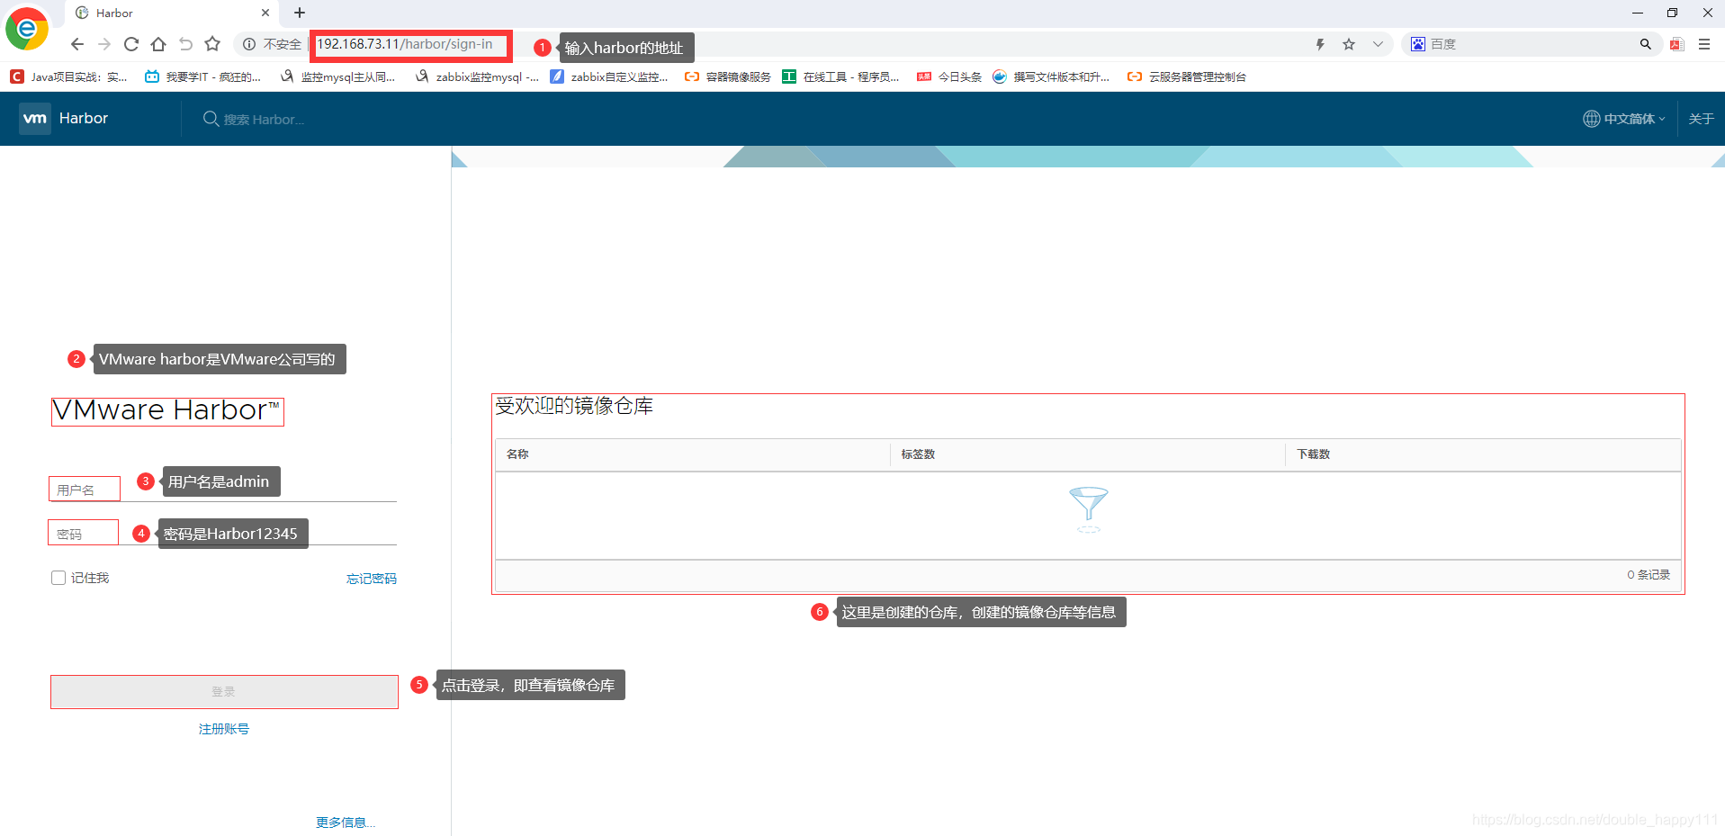Click the 登录 login button

(224, 692)
